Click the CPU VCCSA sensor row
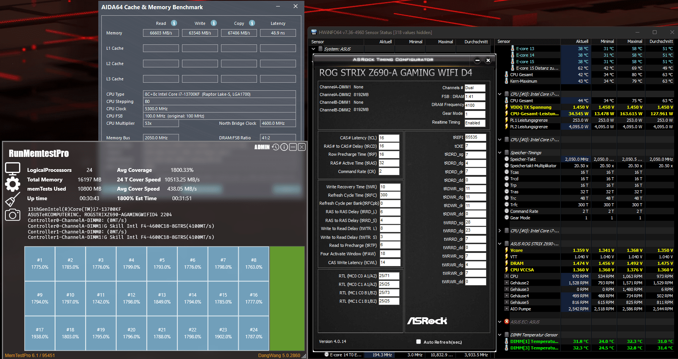Viewport: 678px width, 359px height. point(589,270)
